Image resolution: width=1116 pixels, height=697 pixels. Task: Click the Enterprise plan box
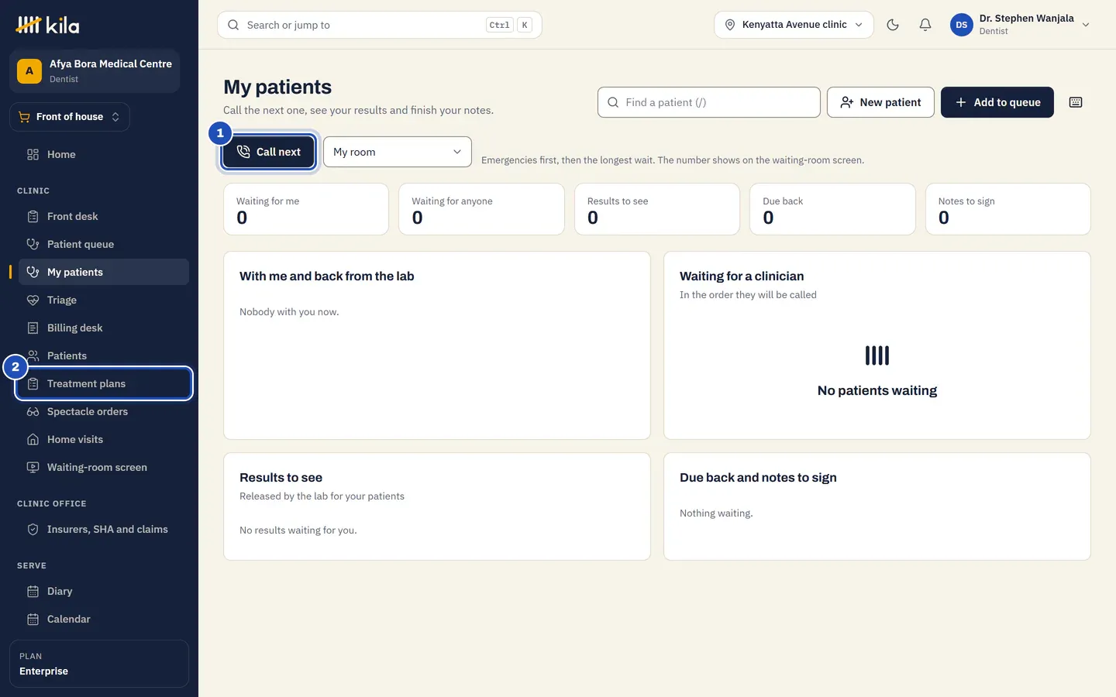click(99, 664)
